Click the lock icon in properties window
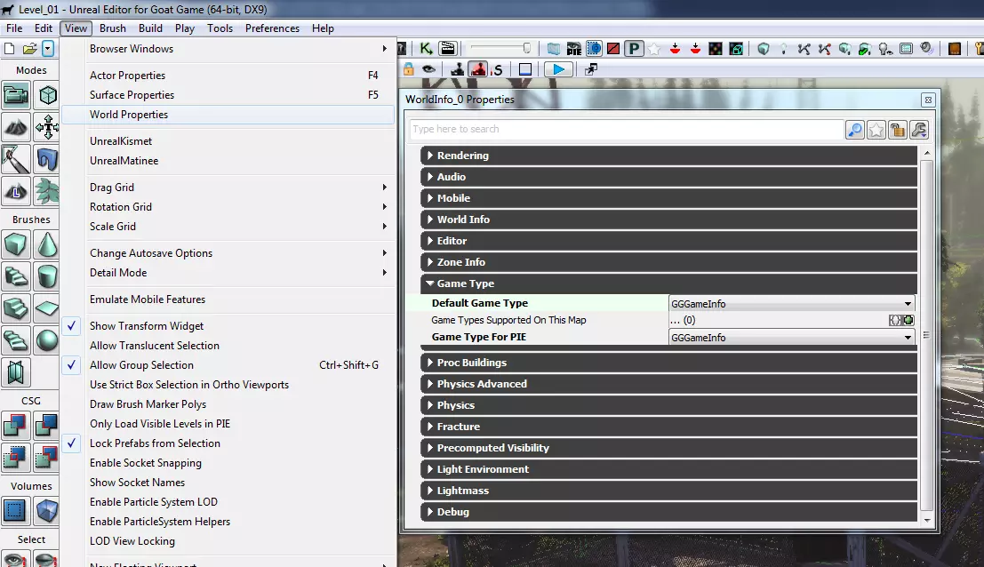 (898, 130)
